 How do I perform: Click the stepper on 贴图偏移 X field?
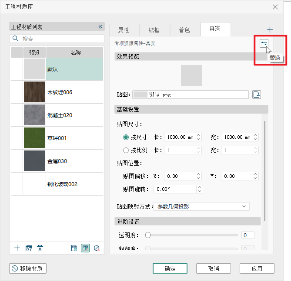tap(199, 176)
